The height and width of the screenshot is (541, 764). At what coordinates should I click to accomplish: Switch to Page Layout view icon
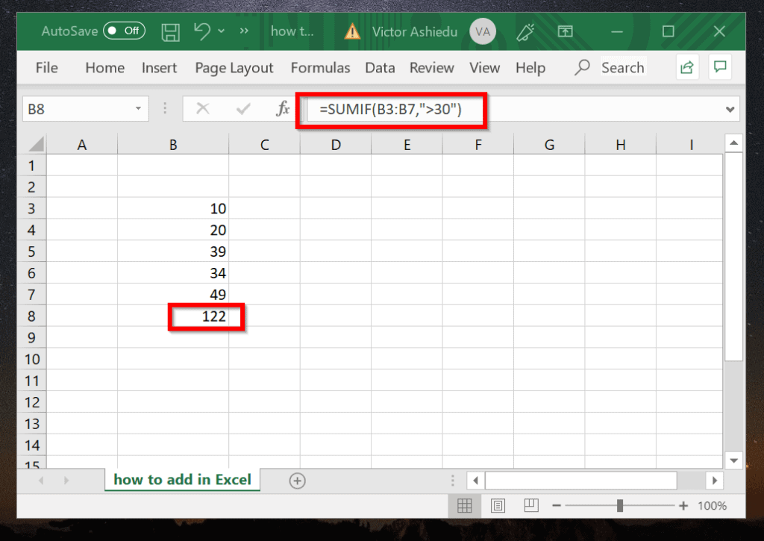[x=498, y=505]
